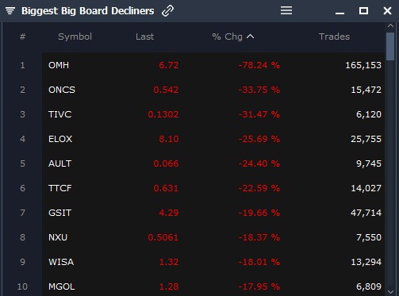Close the Biggest Big Board Decliners window
399x296 pixels.
[387, 10]
